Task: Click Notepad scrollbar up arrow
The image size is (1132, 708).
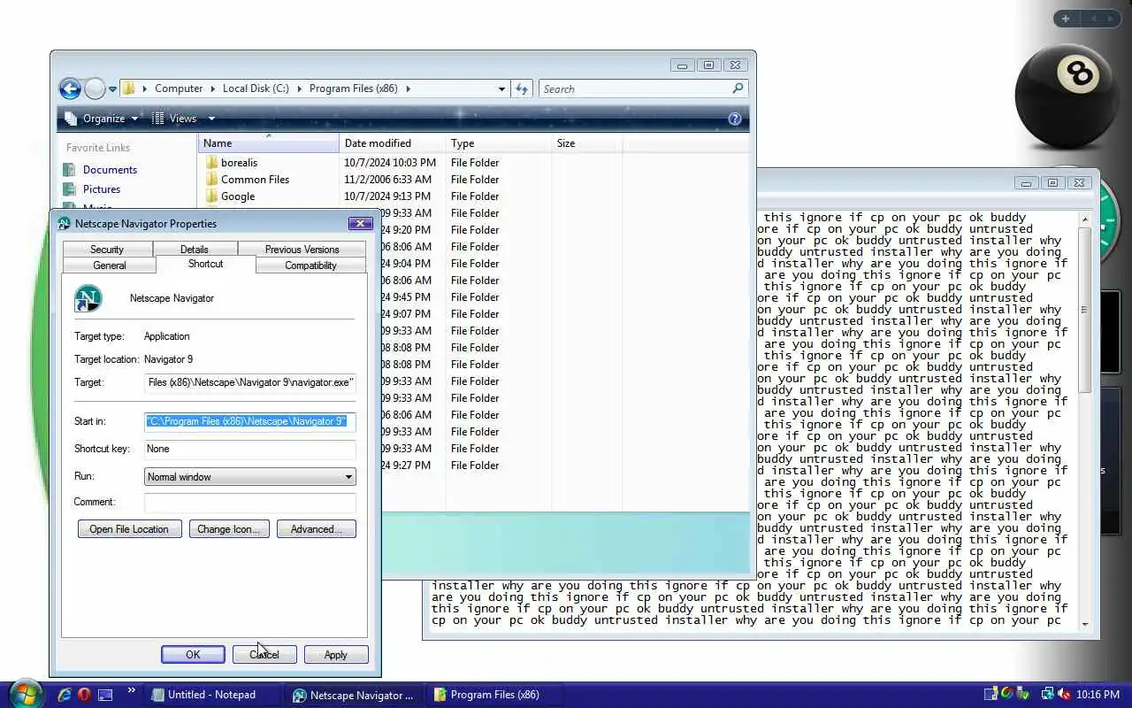Action: (x=1085, y=219)
